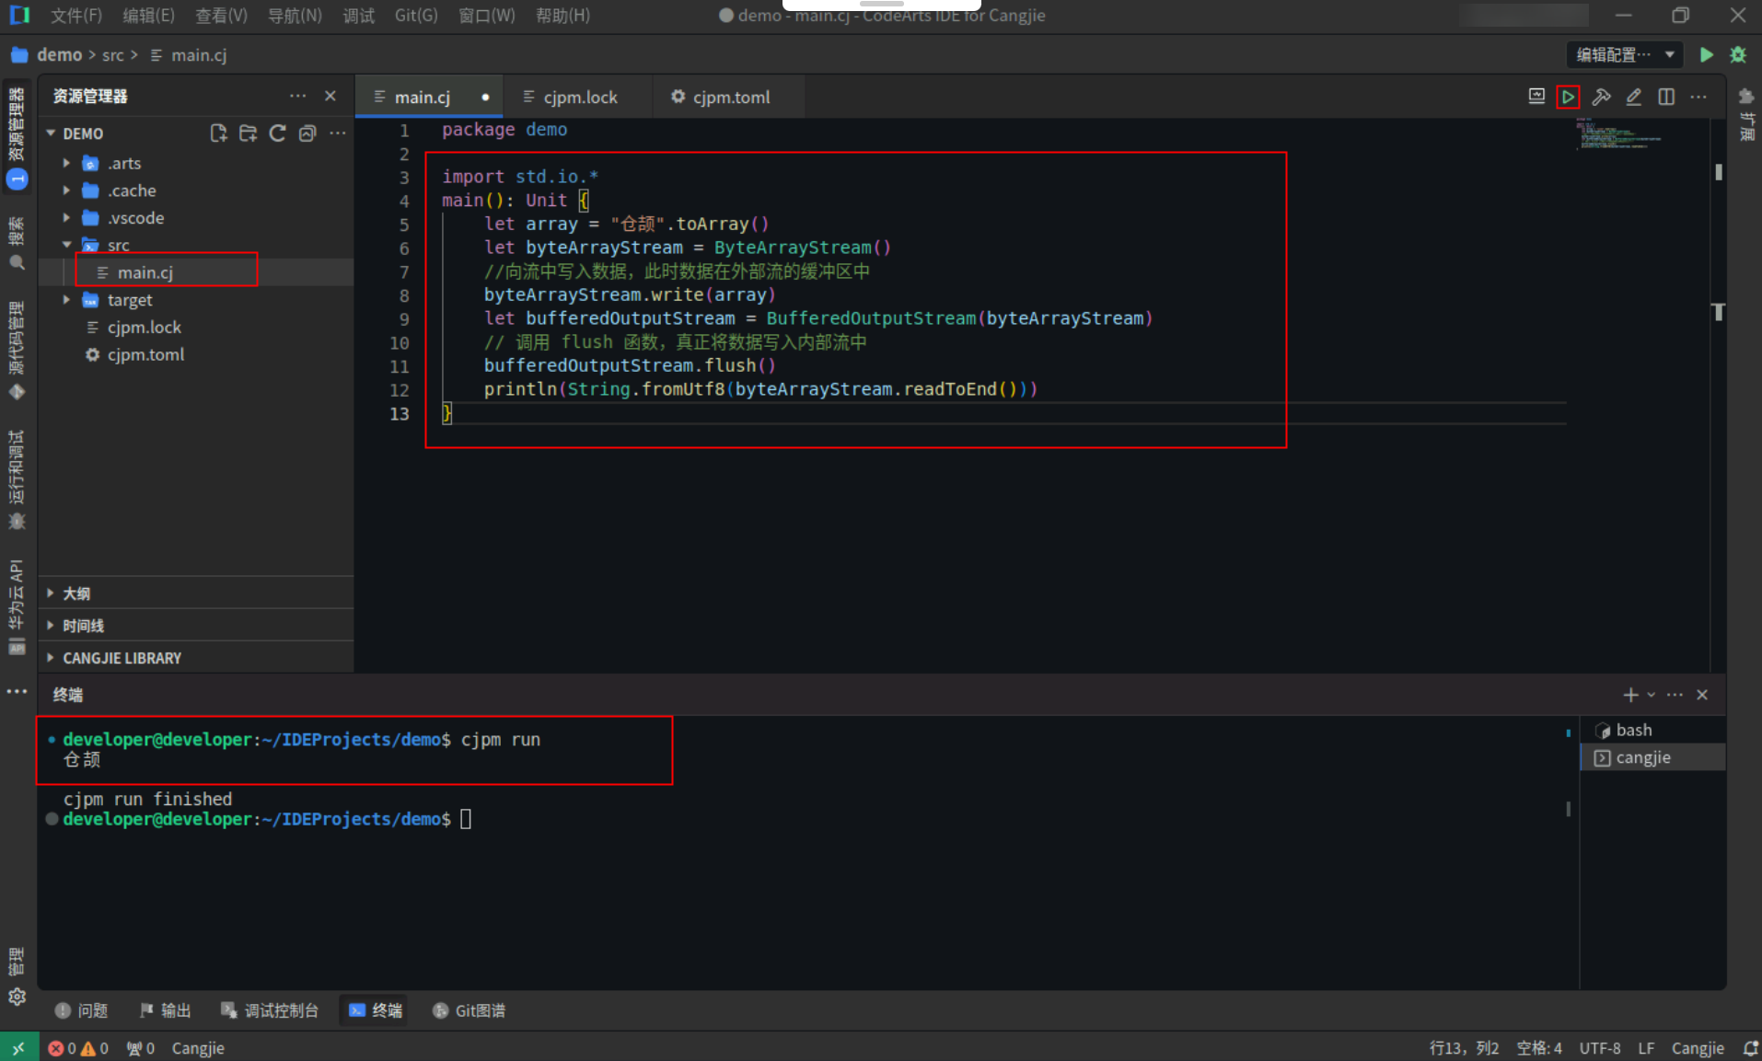Change indentation via 空格:4 in status bar
The height and width of the screenshot is (1061, 1762).
click(x=1539, y=1048)
